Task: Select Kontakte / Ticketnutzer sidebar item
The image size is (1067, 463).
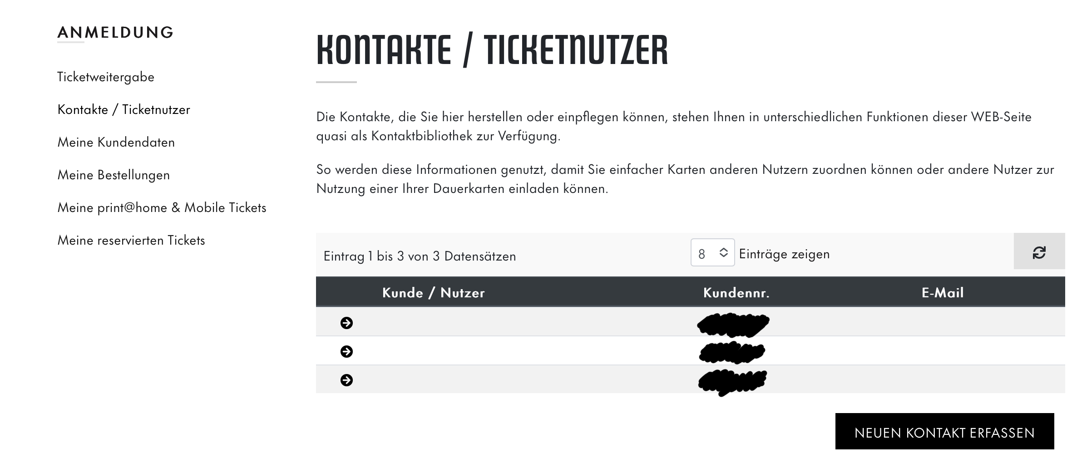Action: tap(123, 109)
